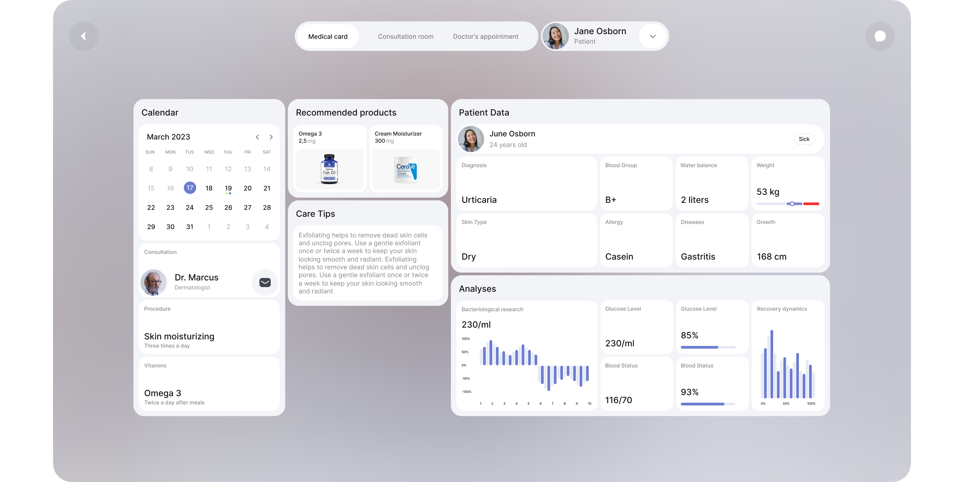Click the Urticaria diagnosis card
The image size is (964, 482).
pyautogui.click(x=526, y=183)
